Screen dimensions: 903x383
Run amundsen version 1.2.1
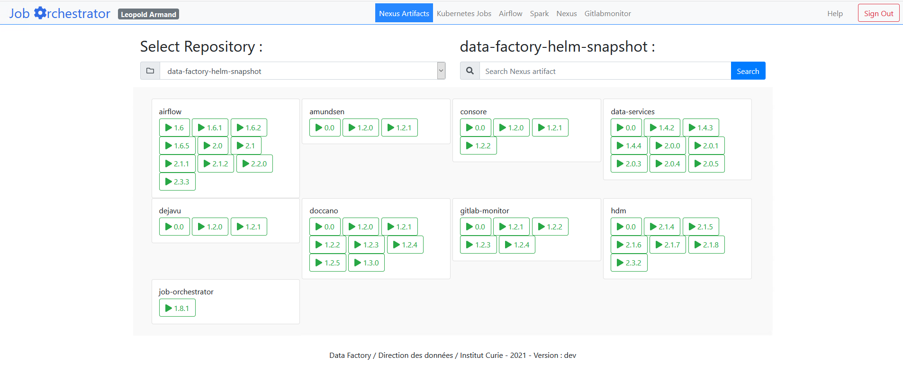[x=399, y=128]
